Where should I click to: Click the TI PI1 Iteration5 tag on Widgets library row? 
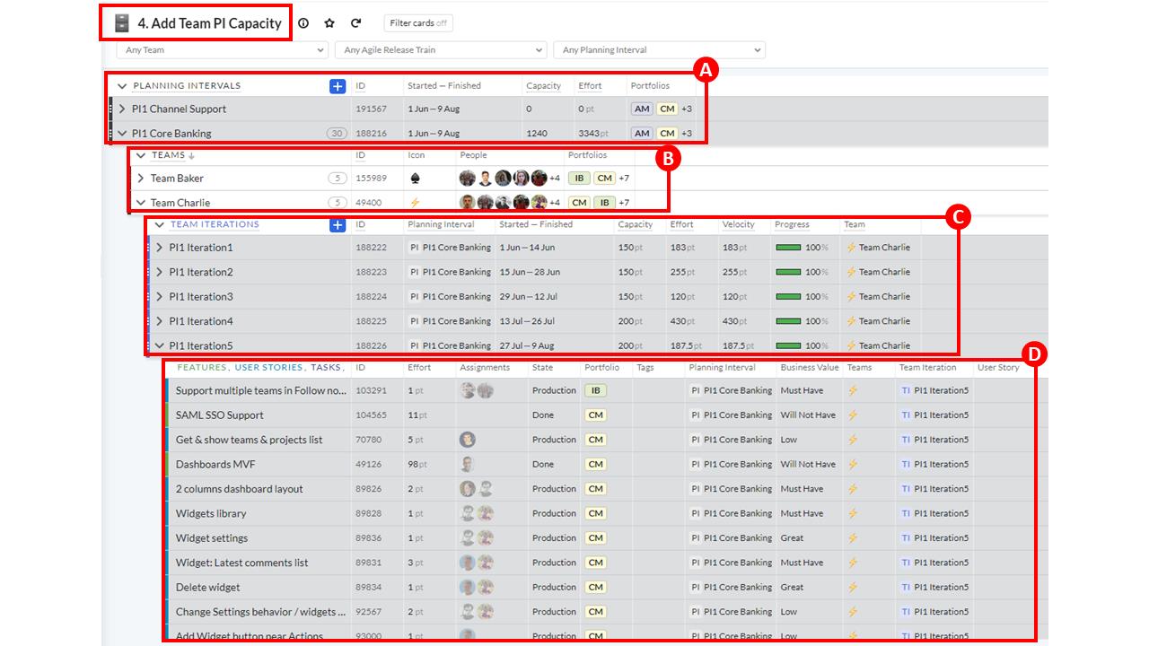[x=934, y=513]
